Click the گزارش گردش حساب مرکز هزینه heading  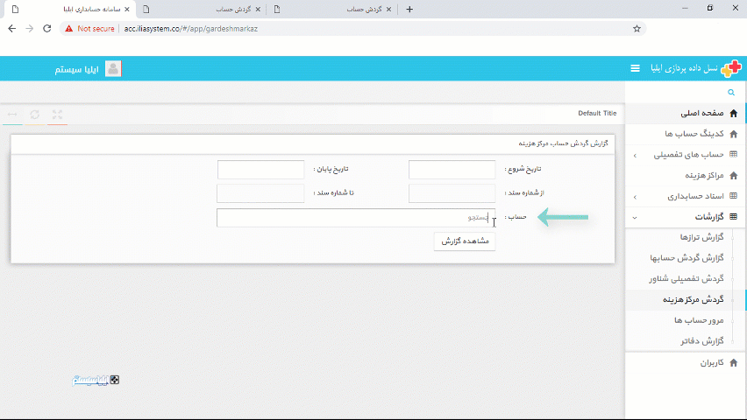click(563, 143)
